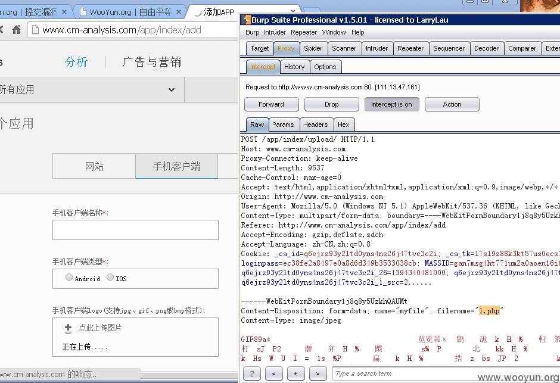Open the 广告与营销 navigation link
The image size is (560, 383).
(151, 62)
